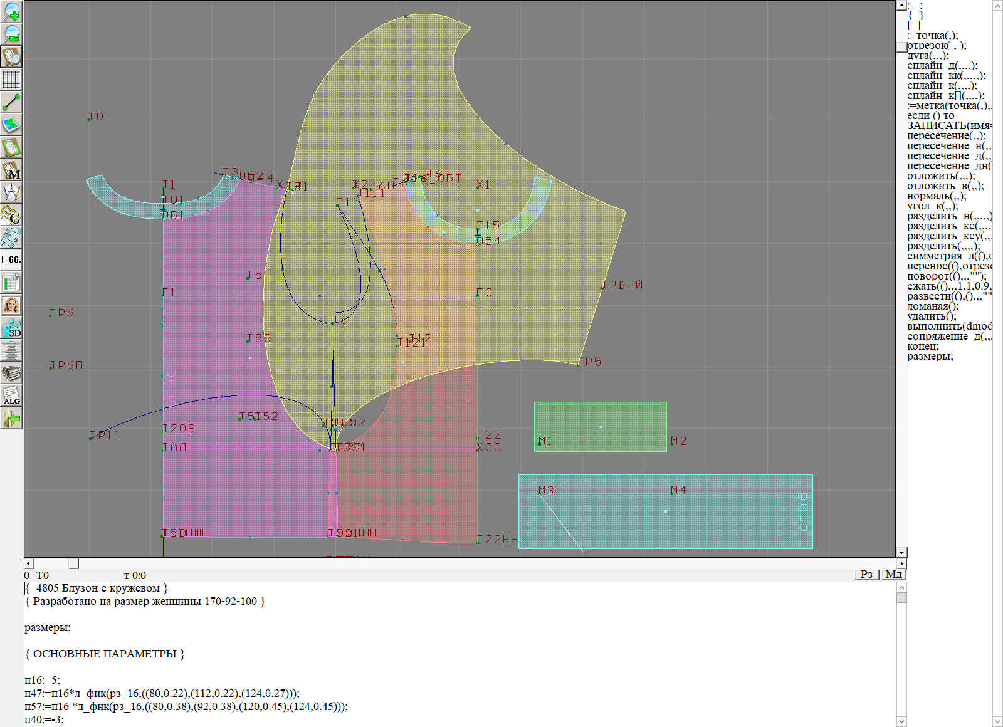Open the stacked books library icon
This screenshot has width=1003, height=727.
11,373
